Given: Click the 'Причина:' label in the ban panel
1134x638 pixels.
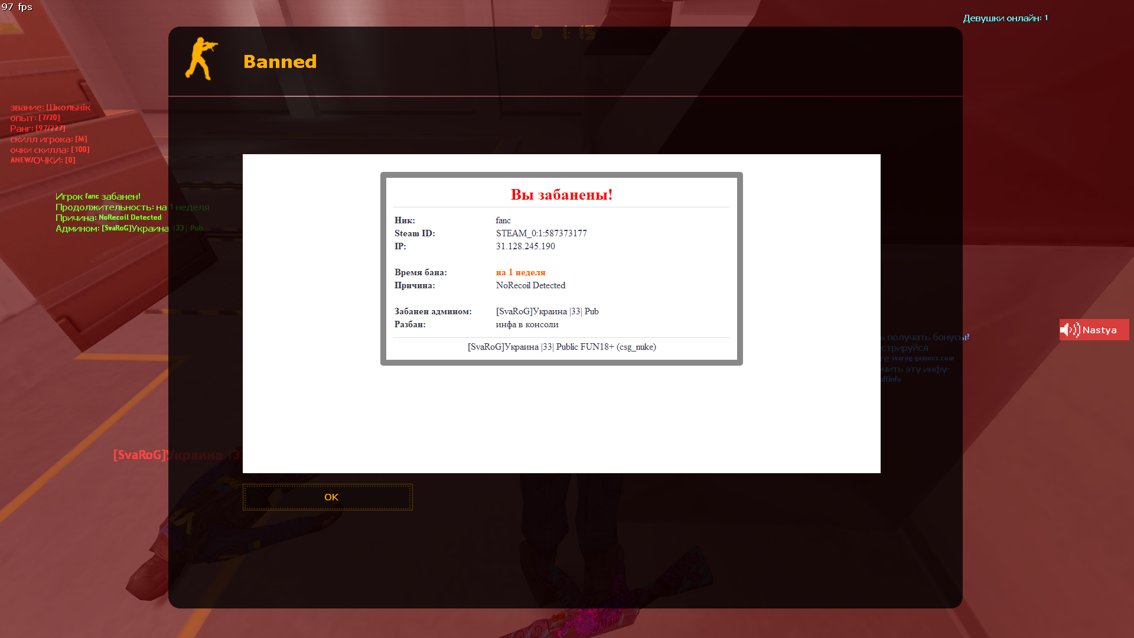Looking at the screenshot, I should pyautogui.click(x=415, y=285).
